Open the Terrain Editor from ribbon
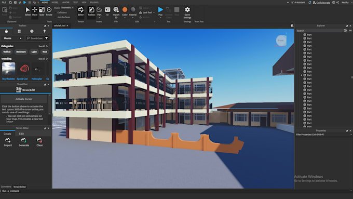Screen dimensions: 353x199 click(x=80, y=11)
